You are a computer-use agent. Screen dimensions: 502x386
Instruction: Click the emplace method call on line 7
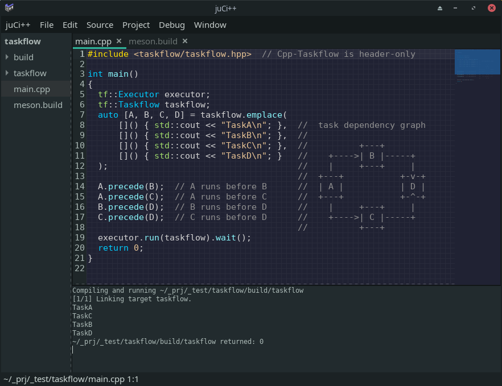pyautogui.click(x=264, y=115)
